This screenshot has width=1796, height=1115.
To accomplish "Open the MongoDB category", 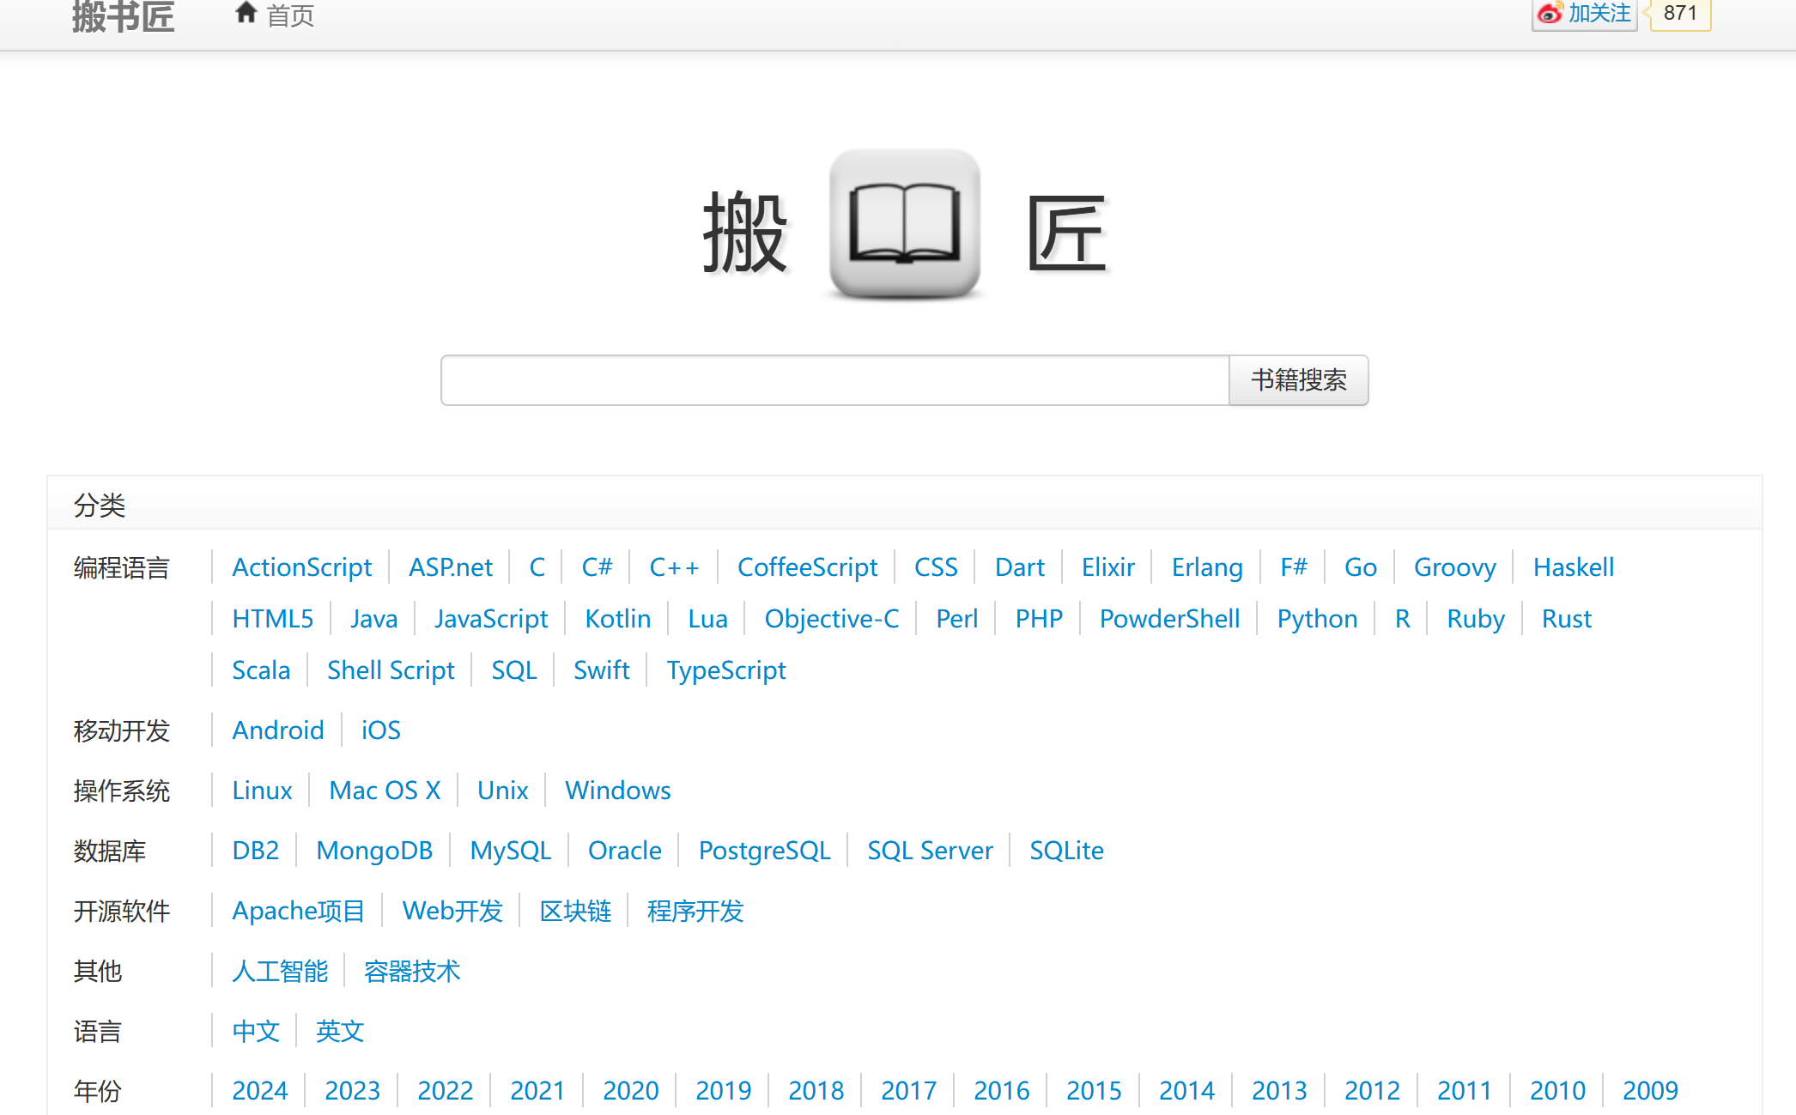I will pos(374,851).
